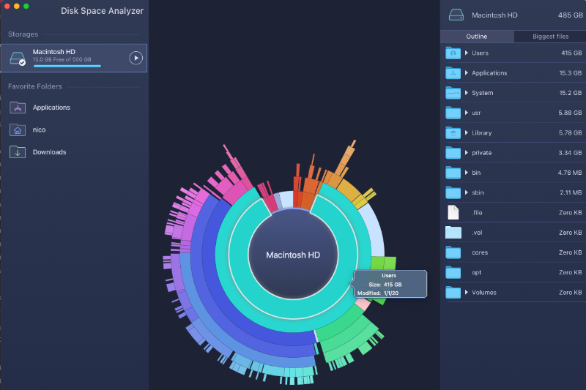This screenshot has height=390, width=586.
Task: Expand the usr folder disclosure triangle
Action: coord(467,113)
